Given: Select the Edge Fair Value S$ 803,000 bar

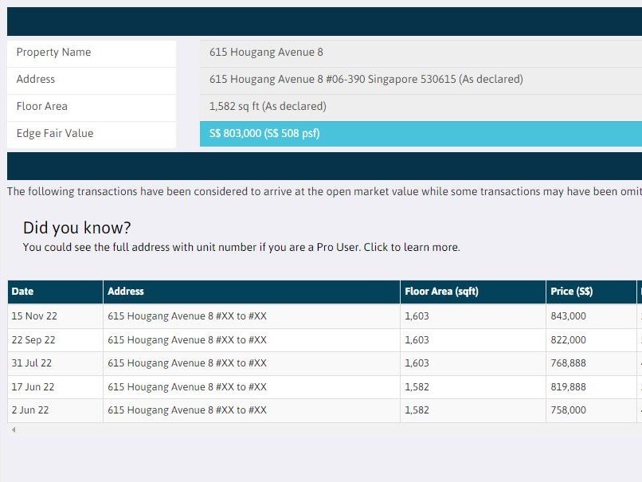Looking at the screenshot, I should [421, 134].
